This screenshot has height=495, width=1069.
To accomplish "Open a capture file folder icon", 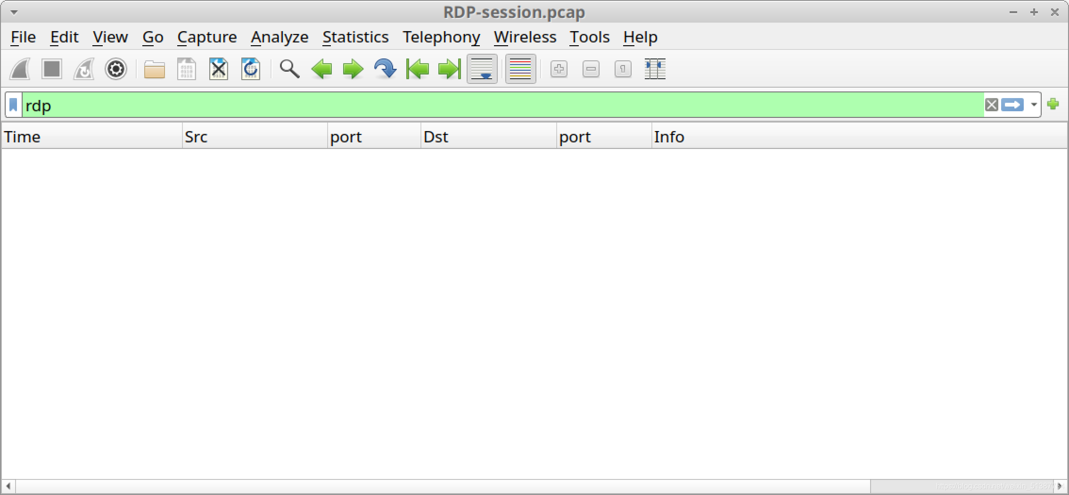I will point(154,69).
